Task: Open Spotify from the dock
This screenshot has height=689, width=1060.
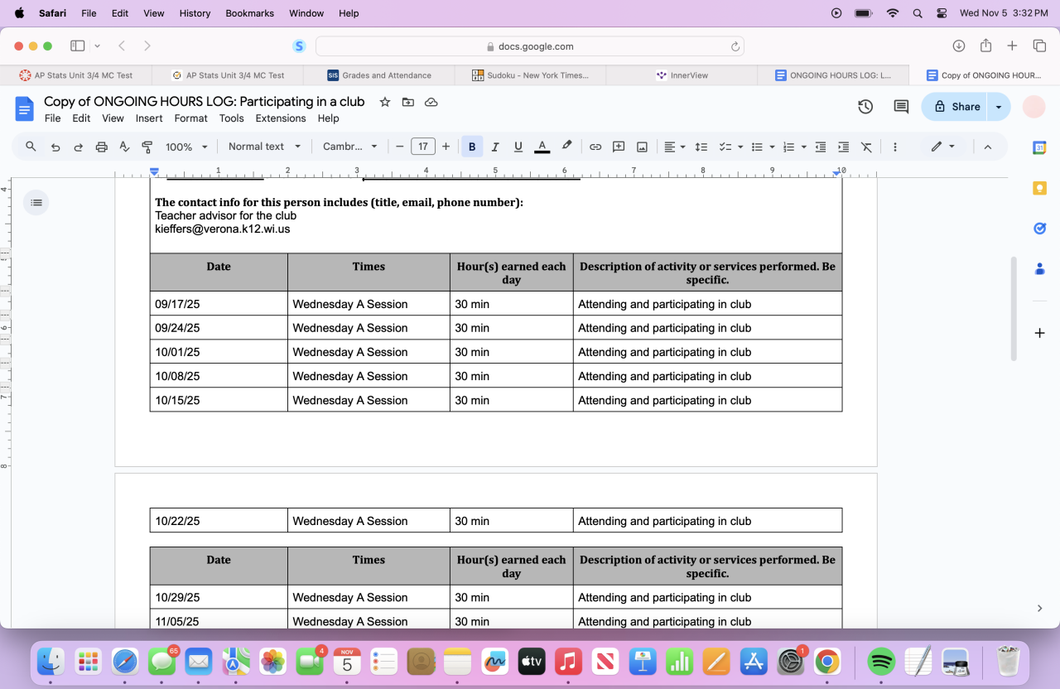Action: pyautogui.click(x=881, y=662)
